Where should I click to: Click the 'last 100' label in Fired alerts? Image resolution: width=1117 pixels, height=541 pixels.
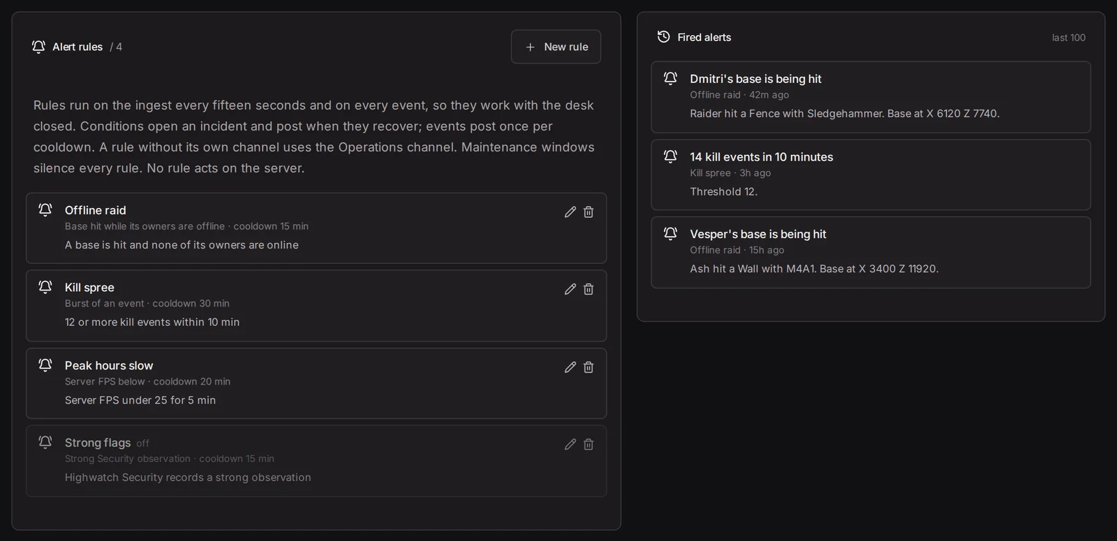click(x=1069, y=38)
